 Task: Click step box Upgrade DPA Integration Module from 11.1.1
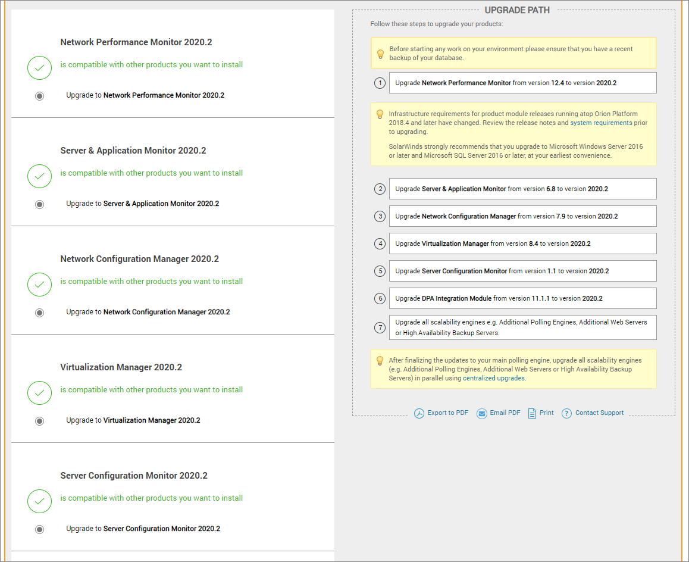click(523, 298)
